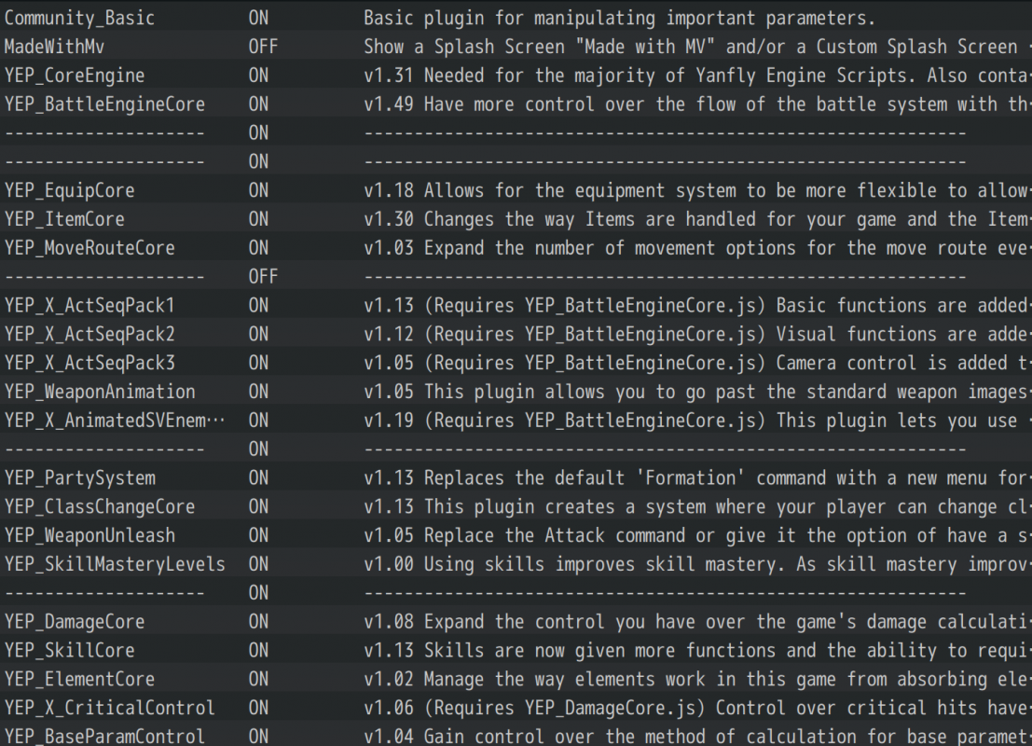Select the YEP_ClassChangeCore plugin name
The height and width of the screenshot is (746, 1032).
click(x=100, y=507)
